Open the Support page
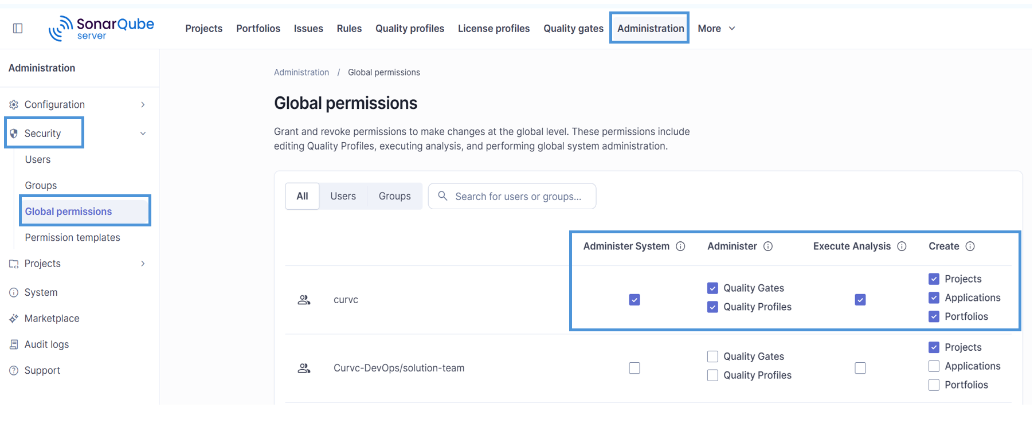The width and height of the screenshot is (1034, 423). click(42, 371)
